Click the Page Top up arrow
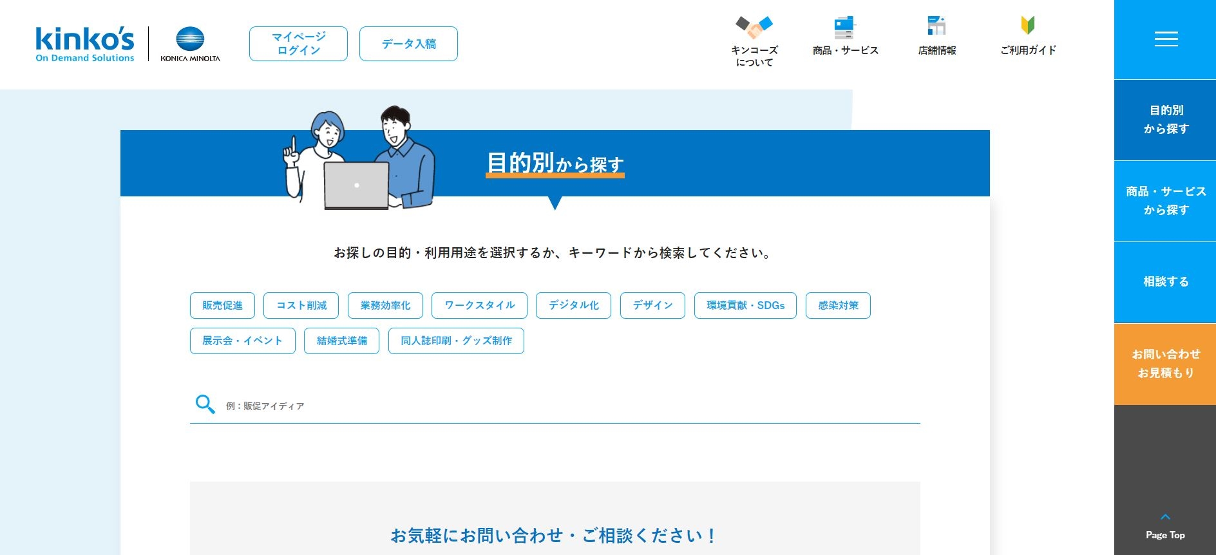 1165,517
